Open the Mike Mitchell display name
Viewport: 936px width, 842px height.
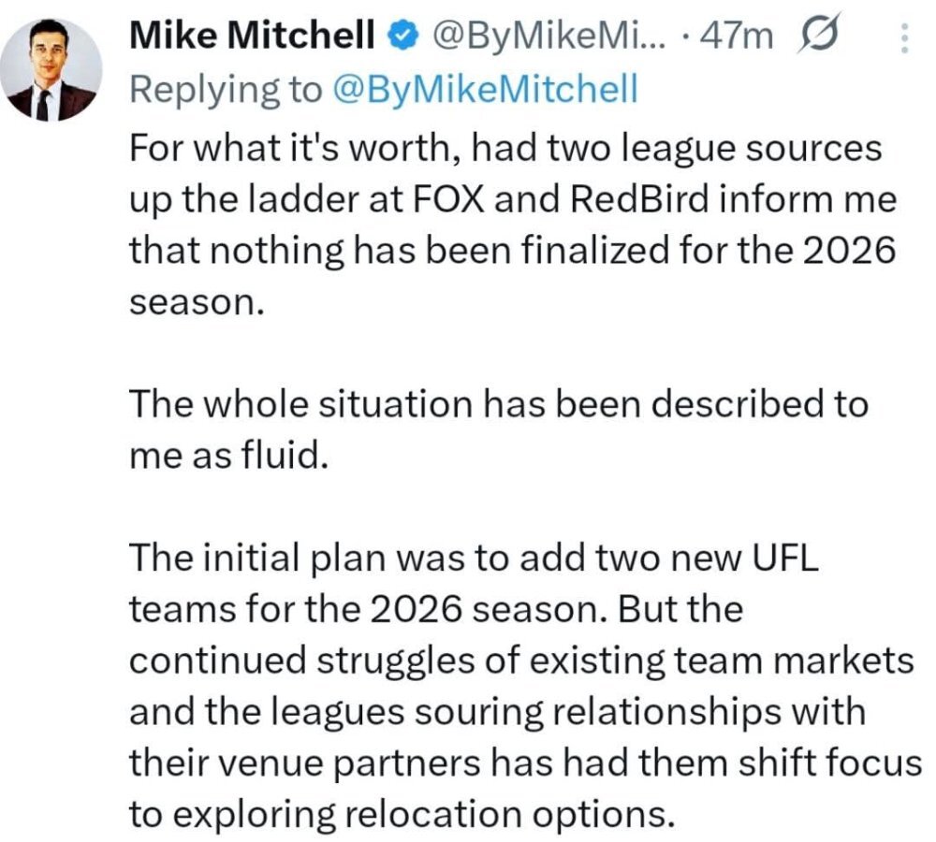pyautogui.click(x=252, y=35)
